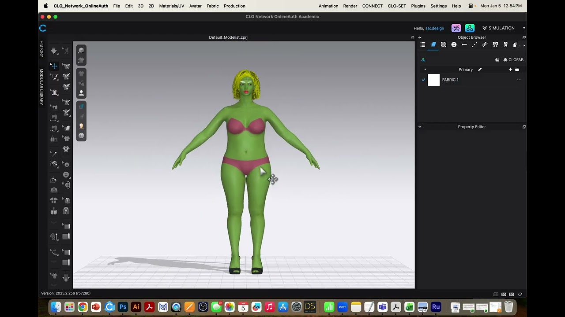The image size is (565, 317).
Task: Toggle the FABRIC 1 checkmark
Action: click(x=423, y=80)
